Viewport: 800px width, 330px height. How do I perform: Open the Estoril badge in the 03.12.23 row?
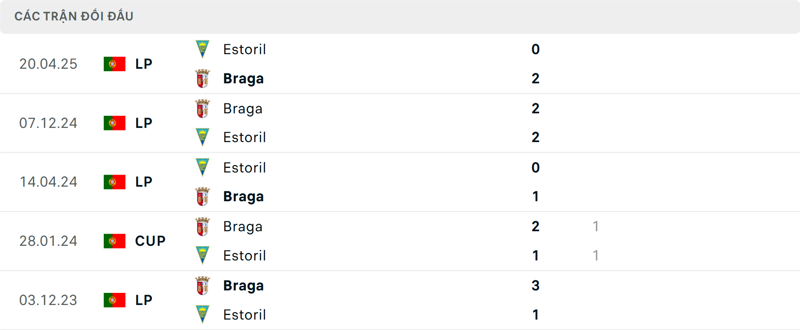click(202, 315)
